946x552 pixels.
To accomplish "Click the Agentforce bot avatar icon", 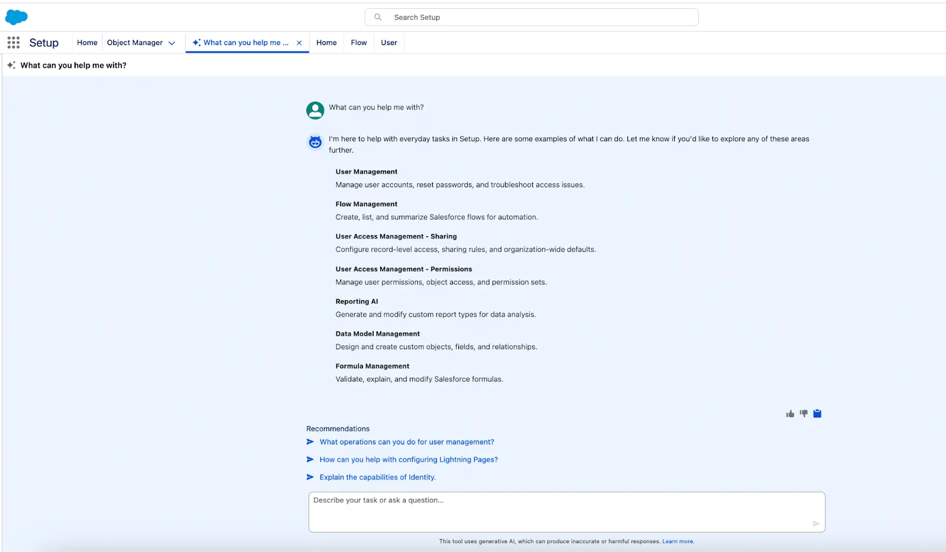I will click(315, 142).
